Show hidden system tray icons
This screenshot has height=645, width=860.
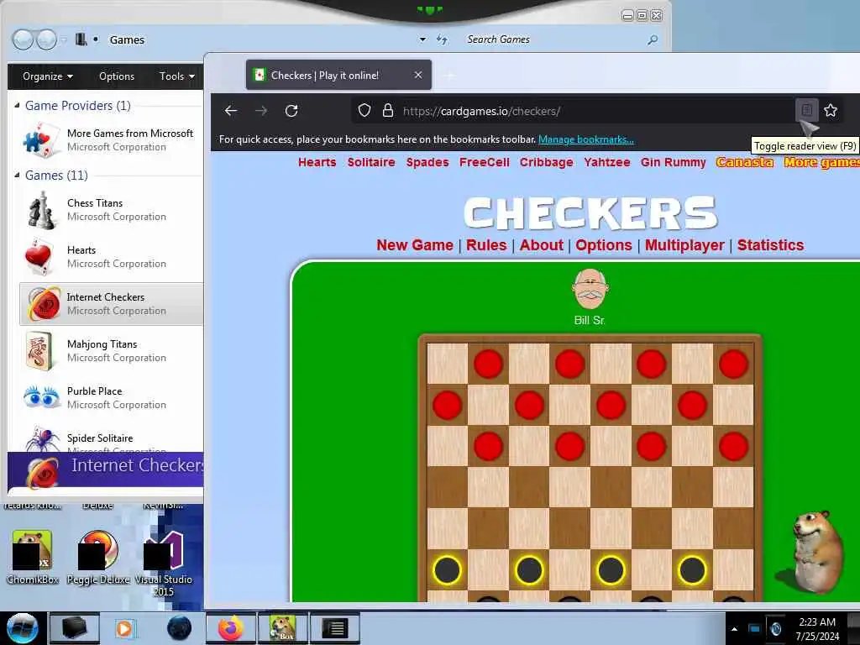[734, 629]
